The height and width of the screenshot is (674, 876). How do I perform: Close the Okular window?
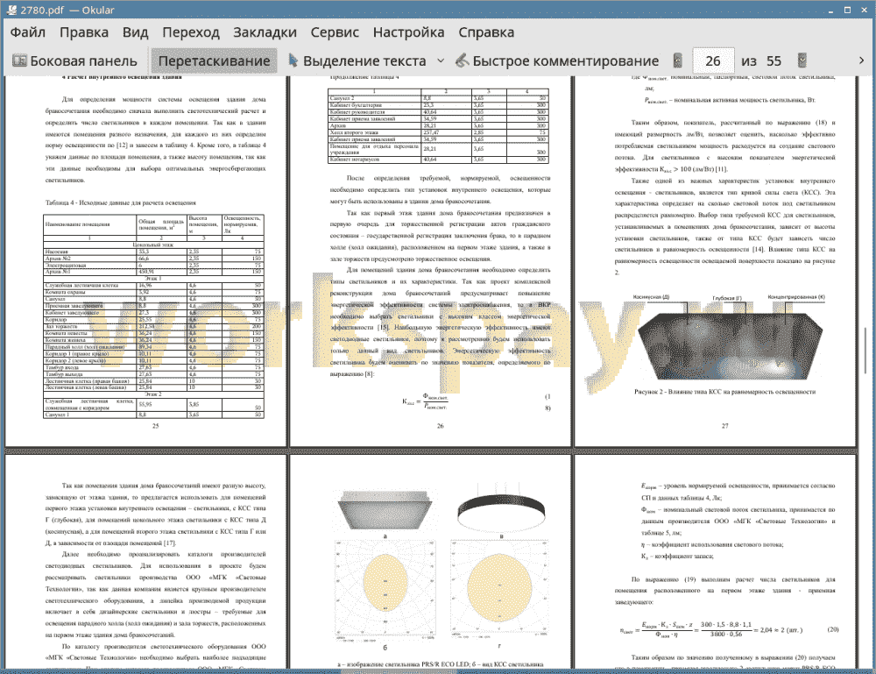(864, 10)
